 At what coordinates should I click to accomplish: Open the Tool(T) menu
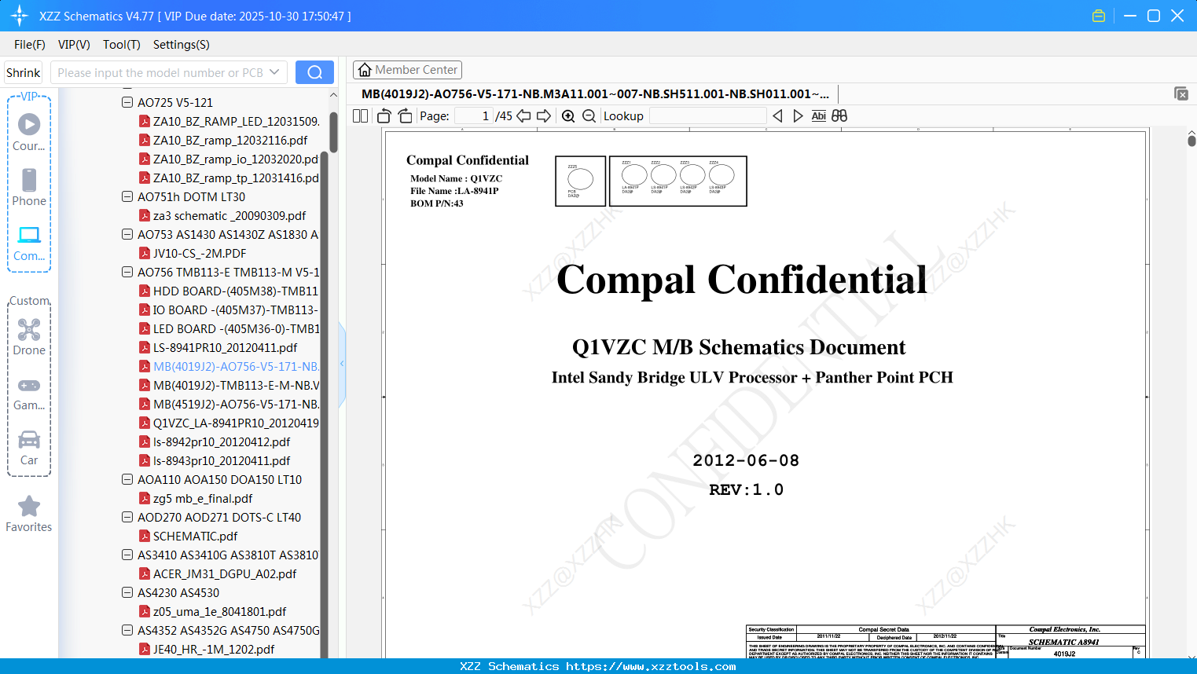(122, 45)
